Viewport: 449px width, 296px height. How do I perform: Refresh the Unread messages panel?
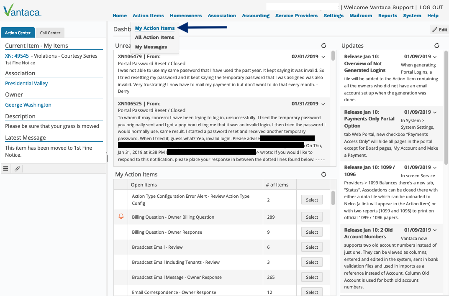[323, 46]
